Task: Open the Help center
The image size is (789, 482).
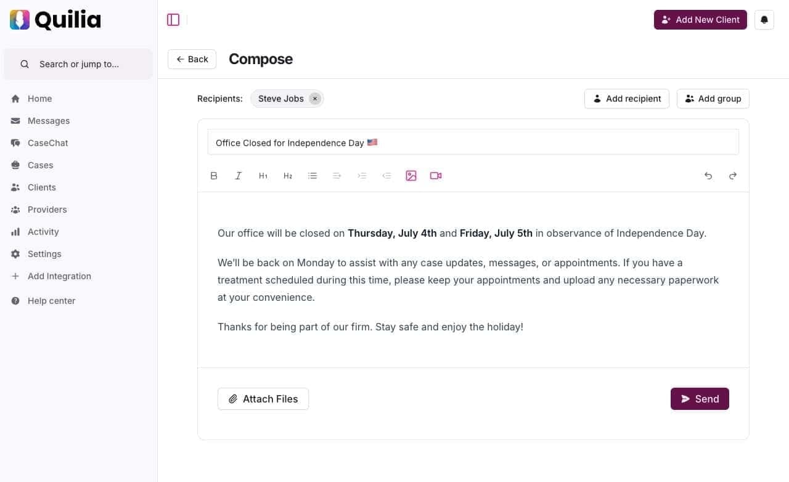Action: click(51, 301)
